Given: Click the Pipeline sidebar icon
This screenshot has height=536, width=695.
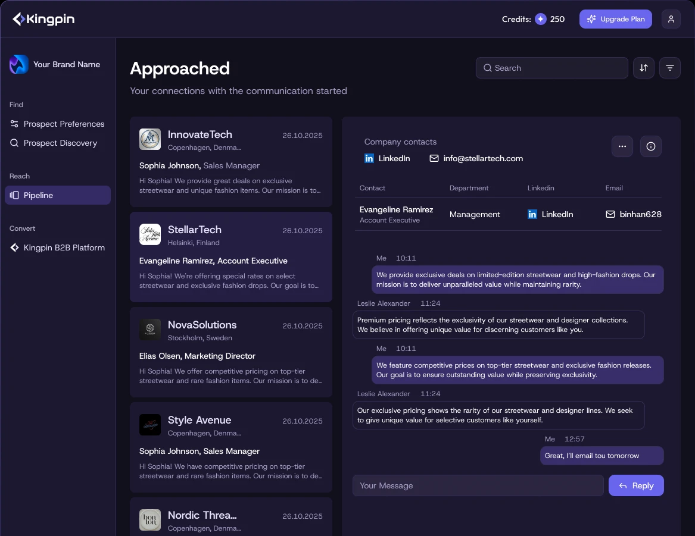Looking at the screenshot, I should point(14,195).
